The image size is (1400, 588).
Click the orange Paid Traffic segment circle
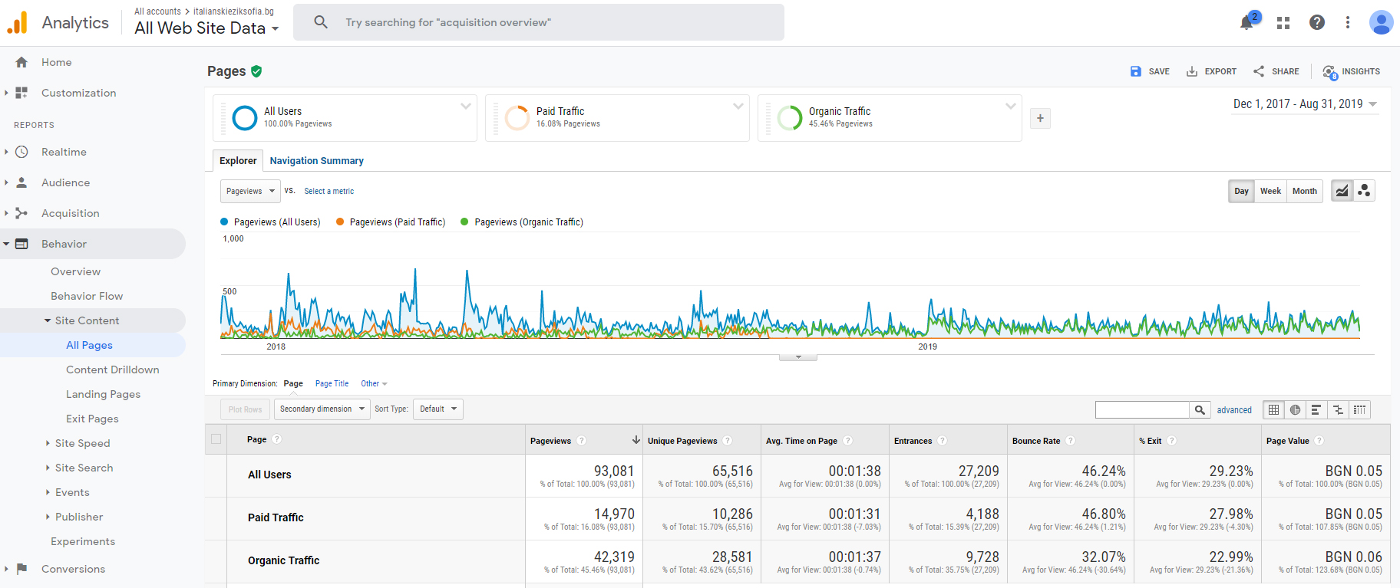click(x=517, y=118)
